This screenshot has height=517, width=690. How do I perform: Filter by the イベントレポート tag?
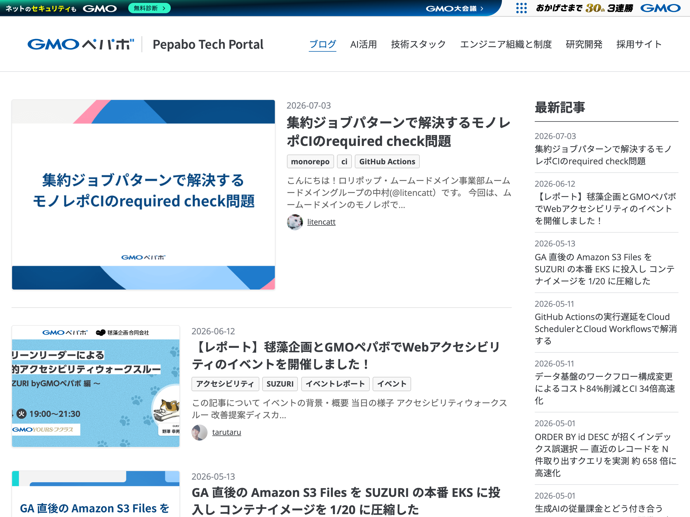pos(335,384)
